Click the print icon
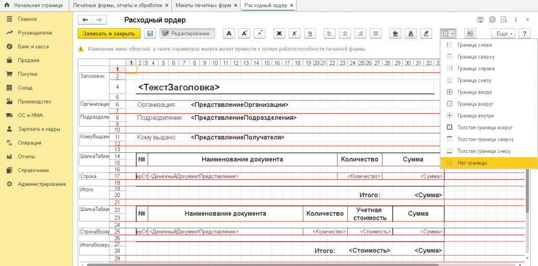 coord(492,20)
